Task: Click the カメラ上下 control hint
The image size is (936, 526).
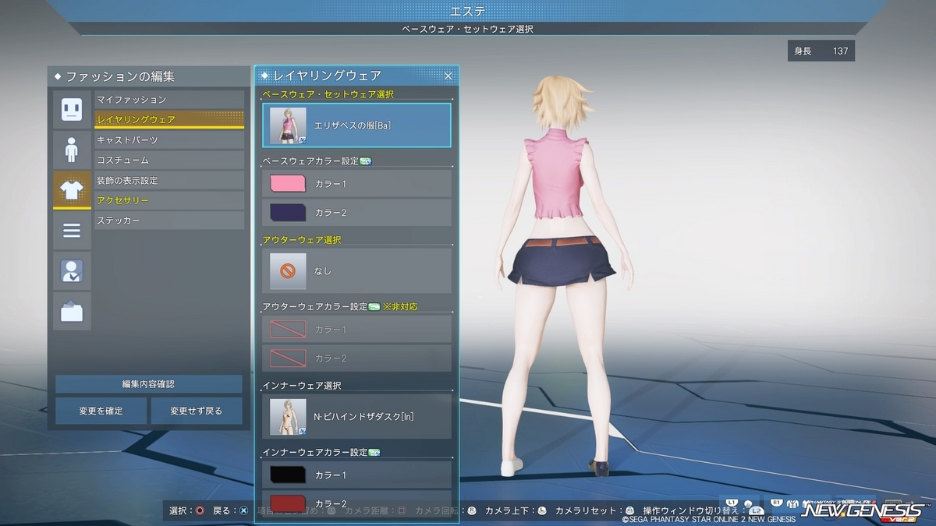Action: click(x=516, y=511)
